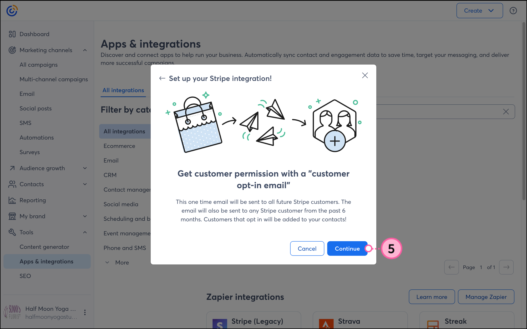
Task: Select Apps & integrations in sidebar
Action: coord(47,261)
